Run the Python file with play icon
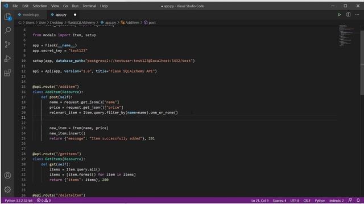The image size is (364, 204). point(340,15)
